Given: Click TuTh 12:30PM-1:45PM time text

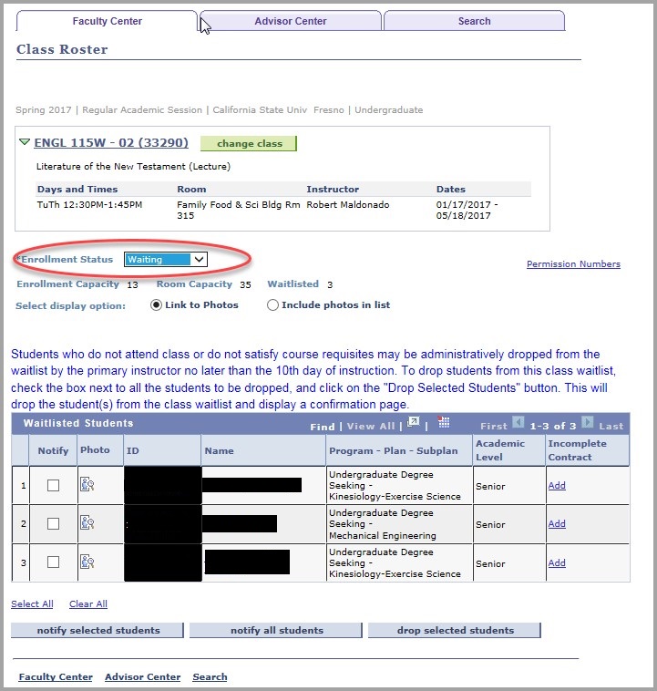Looking at the screenshot, I should [x=89, y=204].
